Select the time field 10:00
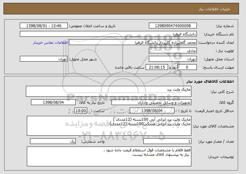The height and width of the screenshot is (174, 246). [x=81, y=111]
